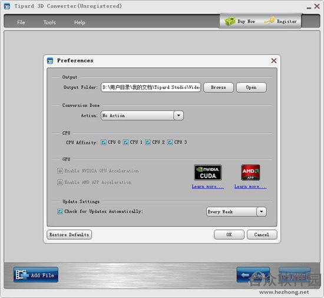The height and width of the screenshot is (298, 324).
Task: Click the Preferences dialog title icon
Action: click(50, 61)
